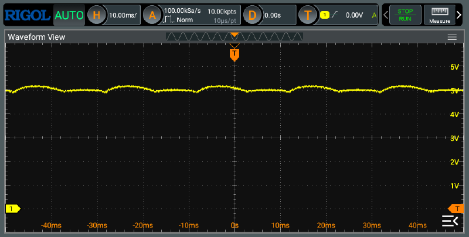
Task: Tap the AUTO trigger status indicator
Action: [69, 15]
